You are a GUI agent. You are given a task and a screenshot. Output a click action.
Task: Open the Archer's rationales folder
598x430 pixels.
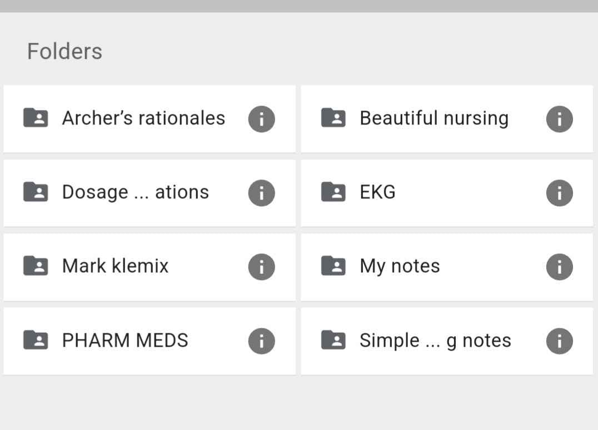pos(143,118)
